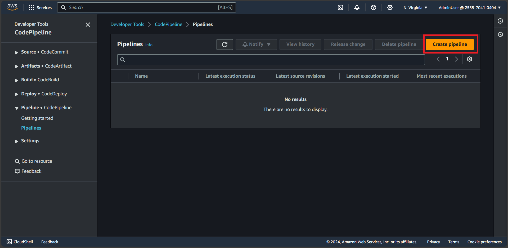Click Latest execution status column header
The height and width of the screenshot is (248, 508).
pos(230,76)
